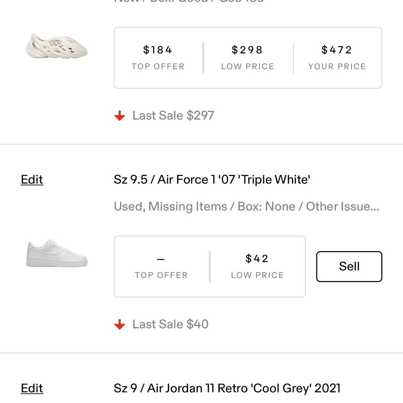Screen dimensions: 403x403
Task: Edit the Air Force 1 'Triple White' listing
Action: pyautogui.click(x=31, y=179)
